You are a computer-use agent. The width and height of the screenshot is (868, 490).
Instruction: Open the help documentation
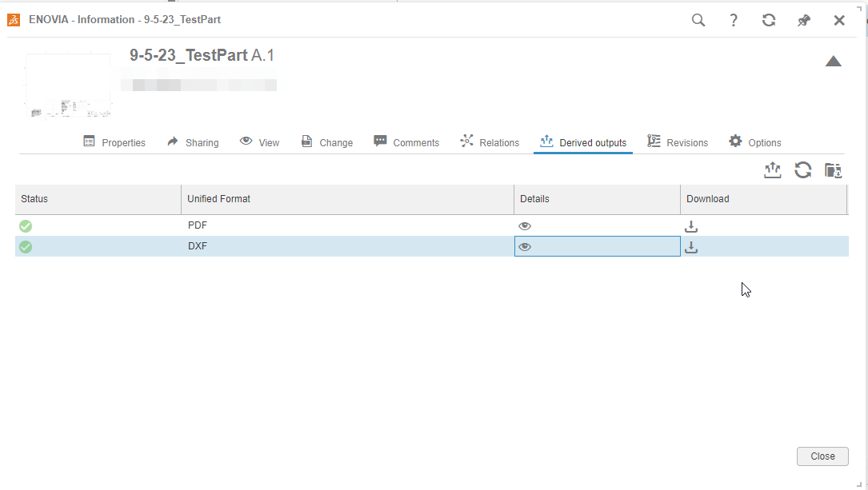coord(733,20)
